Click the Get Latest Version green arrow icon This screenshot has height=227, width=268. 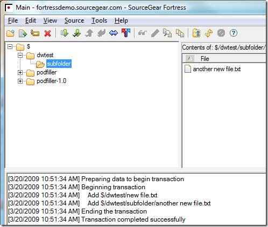pyautogui.click(x=65, y=33)
